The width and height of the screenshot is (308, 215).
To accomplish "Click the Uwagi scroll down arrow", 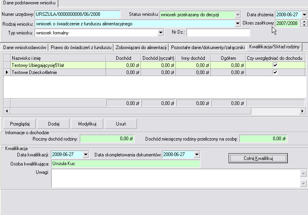I will pos(303,184).
